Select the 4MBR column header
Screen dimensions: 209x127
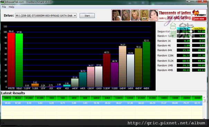(197, 98)
